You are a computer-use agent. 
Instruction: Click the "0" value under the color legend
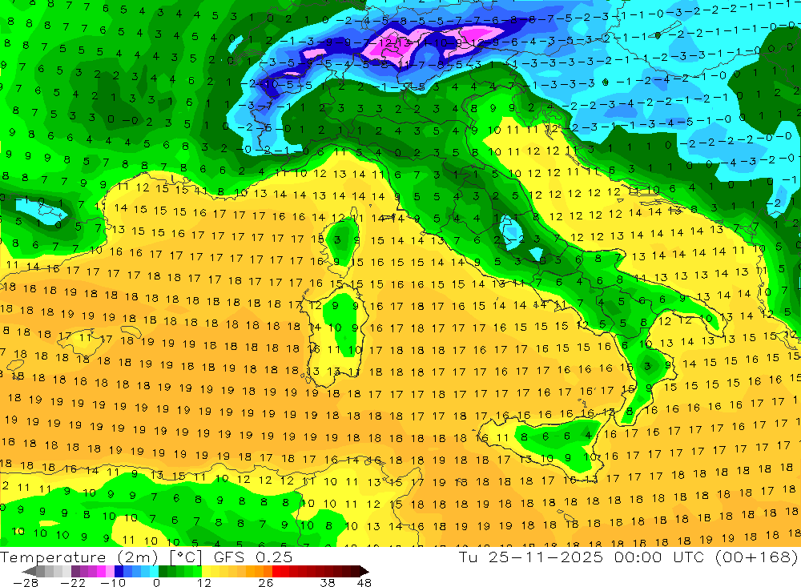[156, 583]
